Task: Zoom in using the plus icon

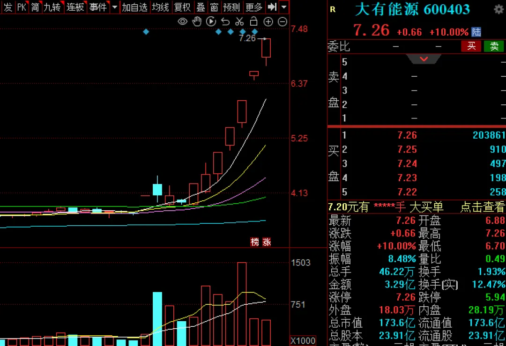Action: tap(268, 21)
